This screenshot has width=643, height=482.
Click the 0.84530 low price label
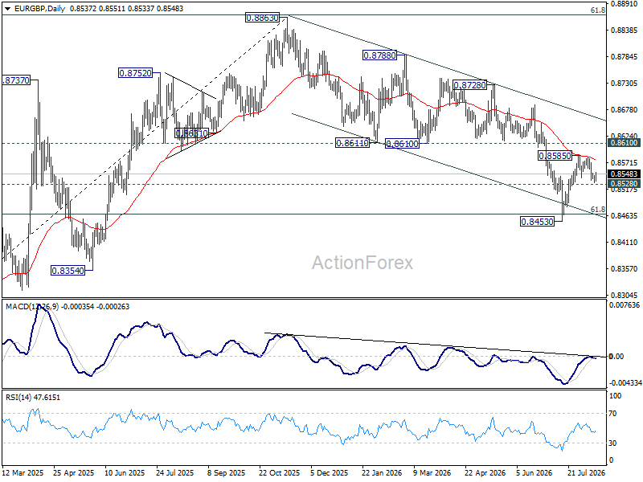(x=537, y=222)
